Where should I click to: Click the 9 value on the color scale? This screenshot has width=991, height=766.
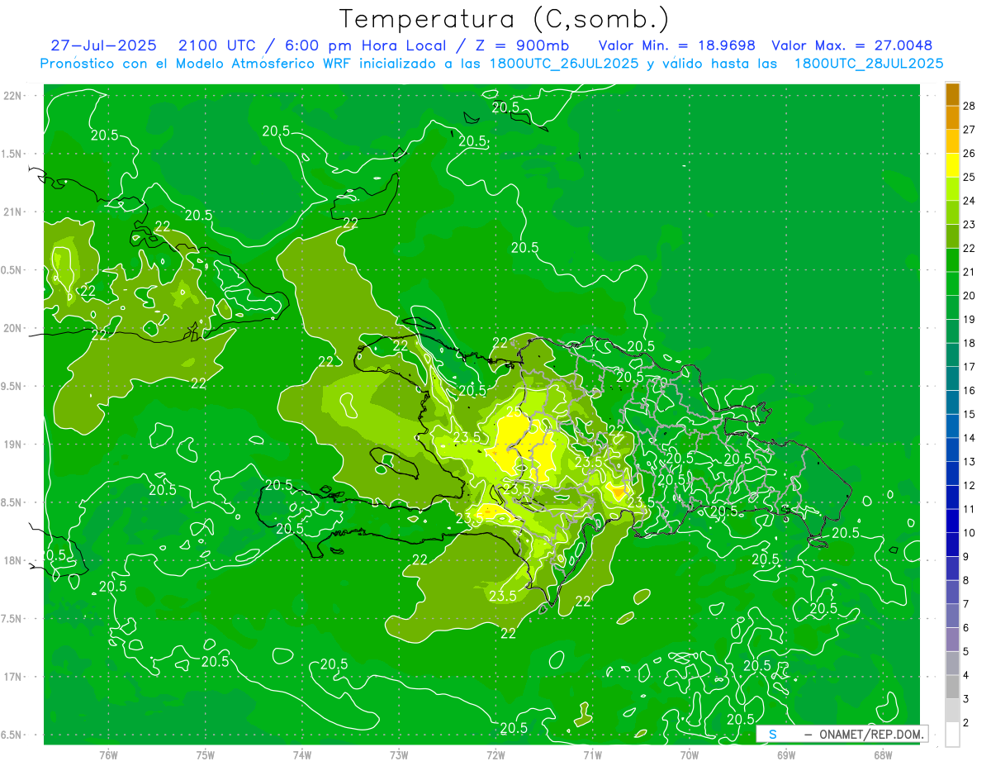click(966, 557)
